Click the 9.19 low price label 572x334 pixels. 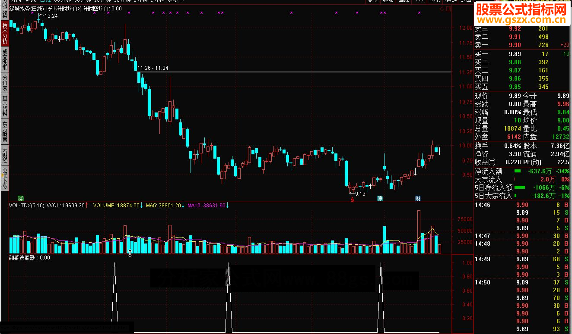tap(360, 194)
